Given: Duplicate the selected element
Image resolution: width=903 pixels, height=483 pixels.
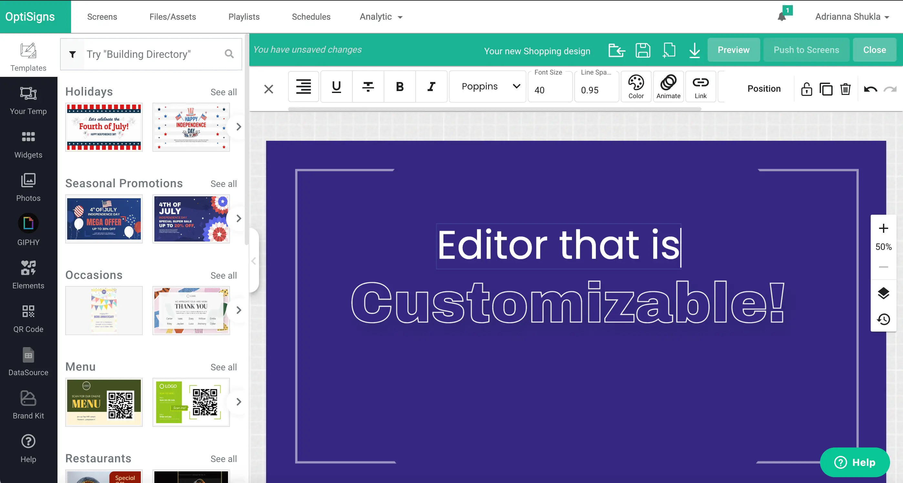Looking at the screenshot, I should tap(825, 89).
